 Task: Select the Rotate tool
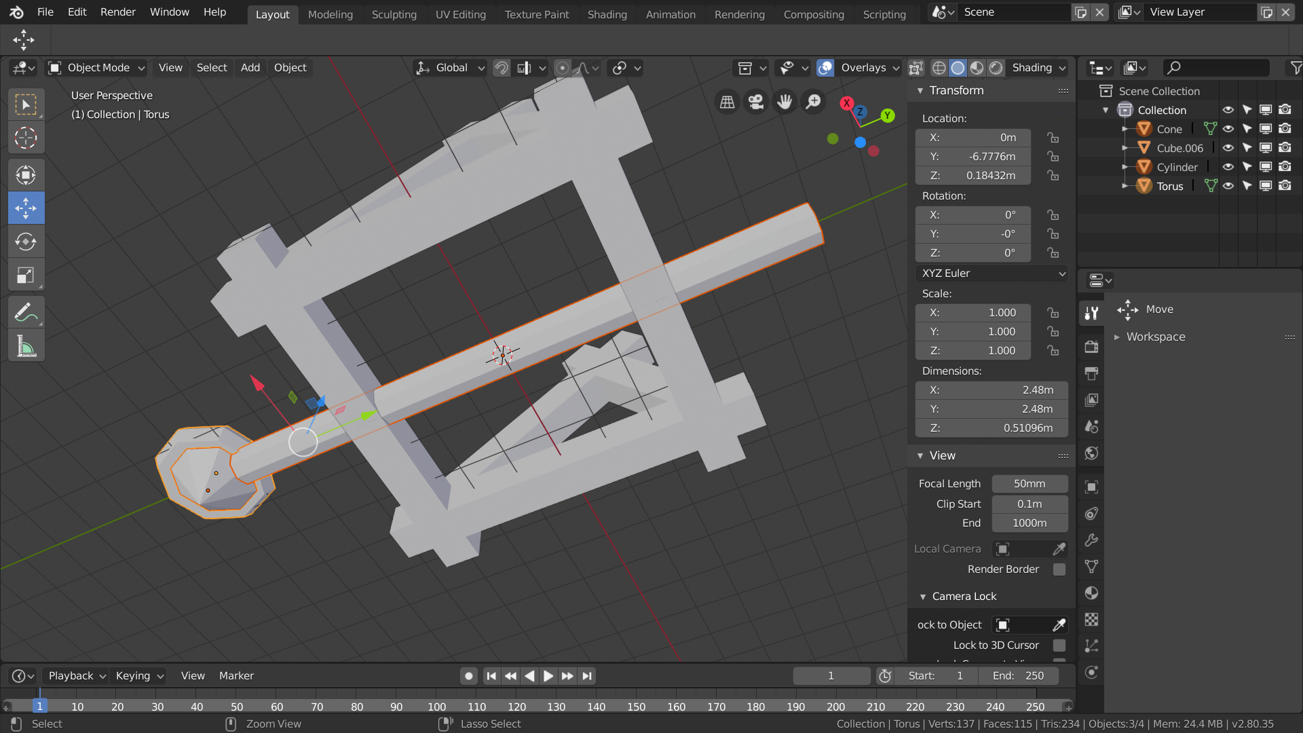(x=26, y=242)
